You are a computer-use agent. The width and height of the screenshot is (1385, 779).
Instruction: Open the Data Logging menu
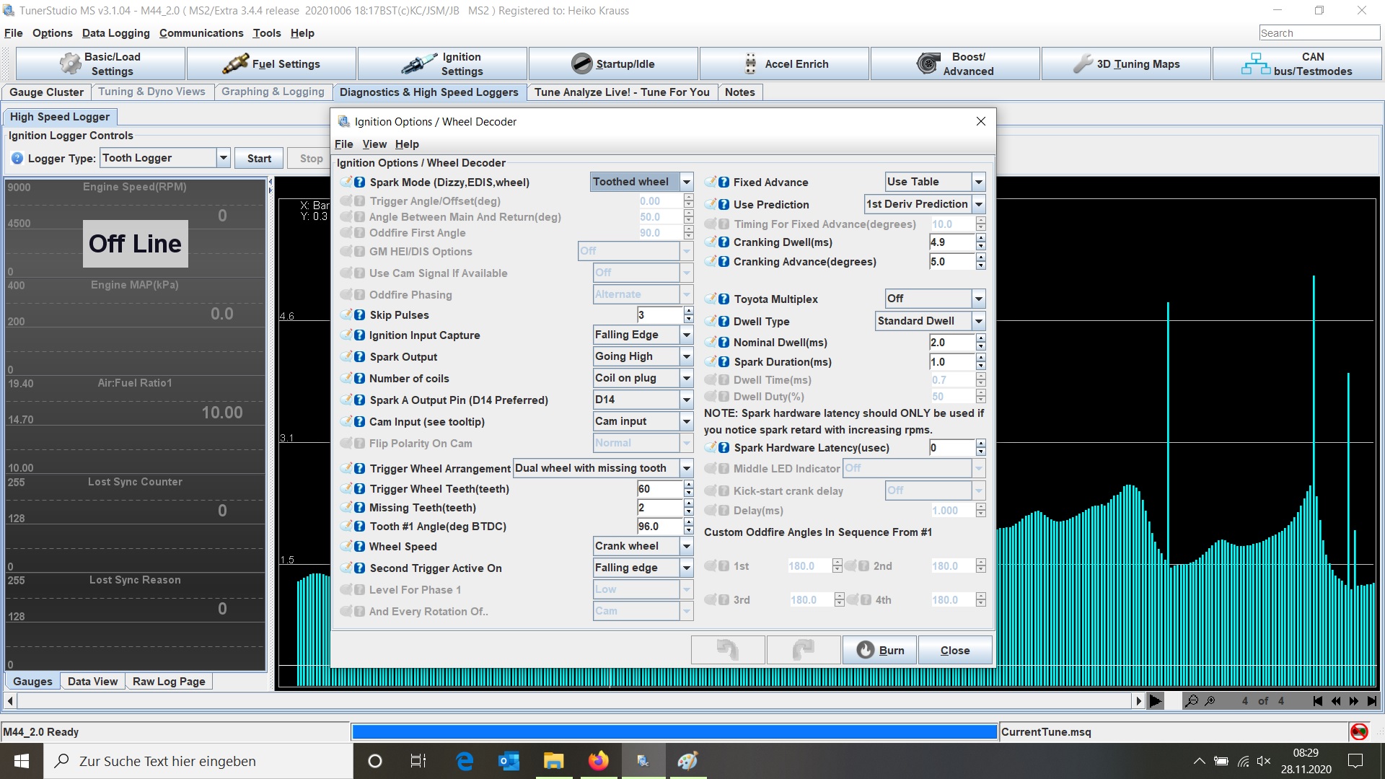coord(115,33)
